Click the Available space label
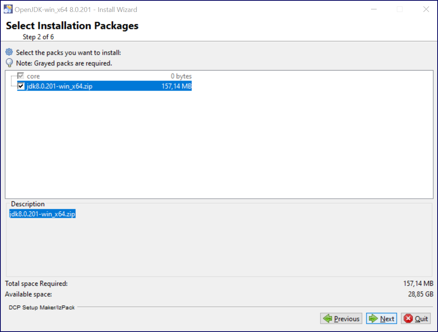This screenshot has width=438, height=332. [x=28, y=294]
